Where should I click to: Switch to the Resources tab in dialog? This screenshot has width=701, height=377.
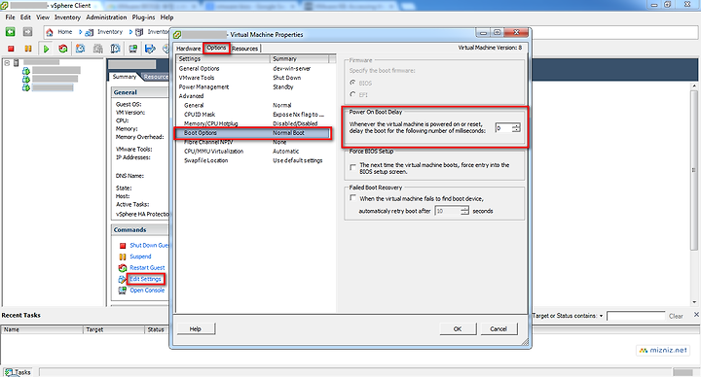[245, 49]
